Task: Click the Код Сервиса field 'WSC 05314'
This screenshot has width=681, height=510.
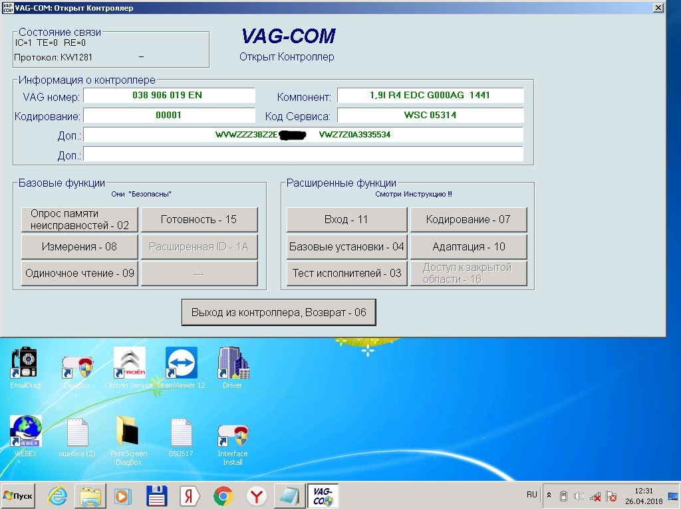Action: pyautogui.click(x=430, y=116)
